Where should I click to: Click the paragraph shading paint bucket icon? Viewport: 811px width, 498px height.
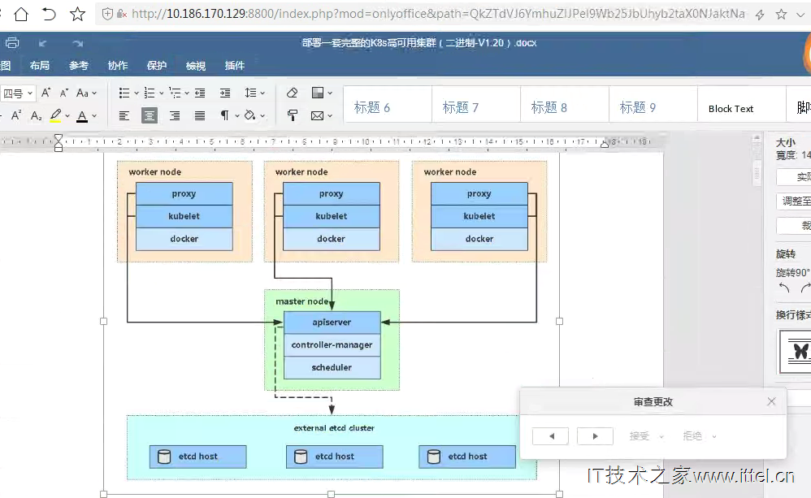pos(249,115)
